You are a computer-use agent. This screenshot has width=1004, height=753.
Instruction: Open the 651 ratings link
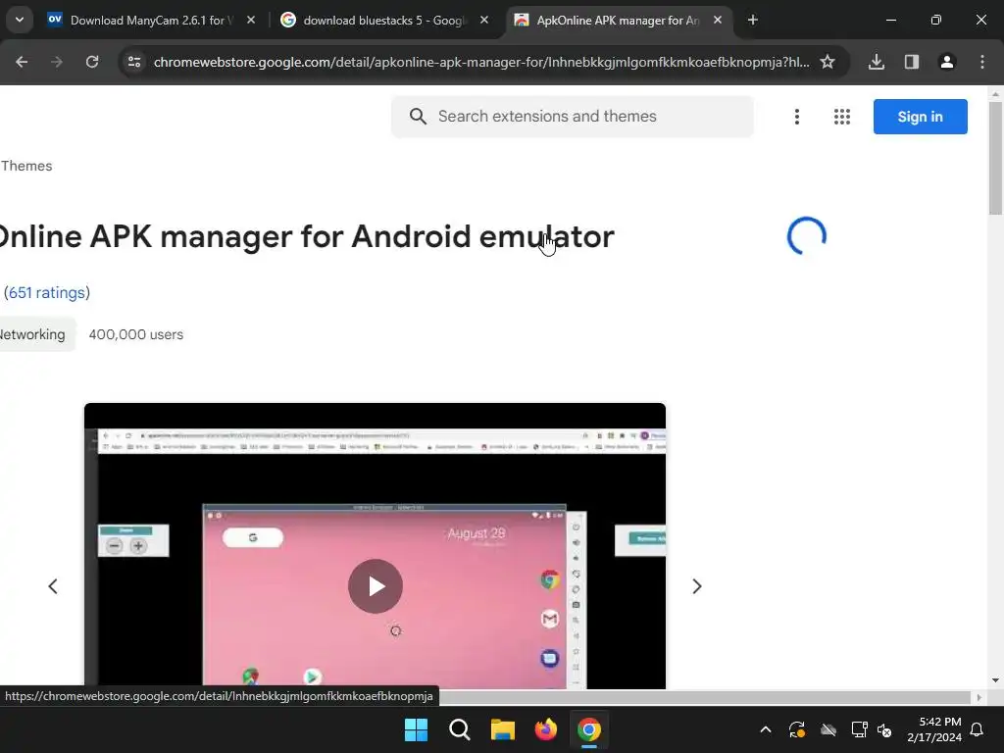pyautogui.click(x=47, y=292)
